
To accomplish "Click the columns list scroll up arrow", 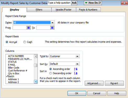I will 36,56.
